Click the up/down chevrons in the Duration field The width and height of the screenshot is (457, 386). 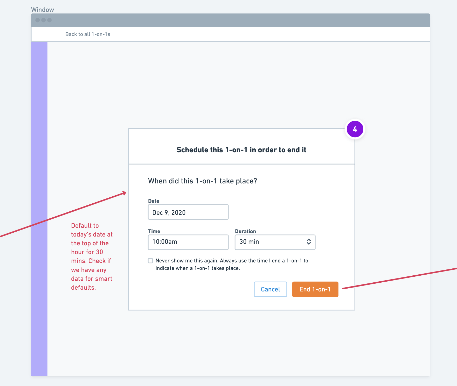coord(309,242)
